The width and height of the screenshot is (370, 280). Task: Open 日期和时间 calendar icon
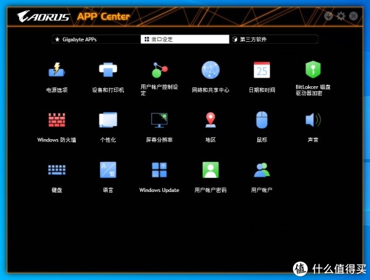(261, 70)
